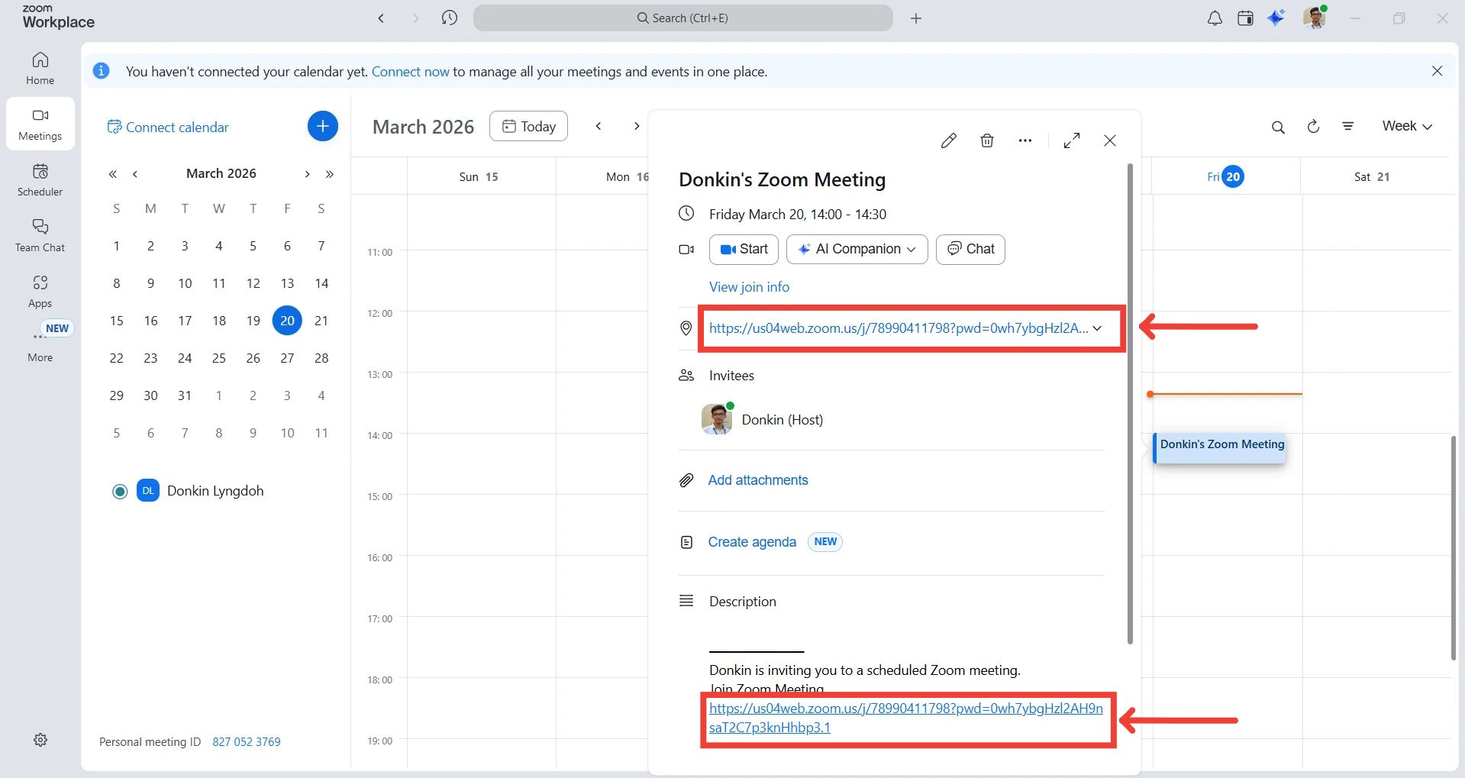
Task: Click Donkin (Host) invitee entry
Action: [763, 420]
